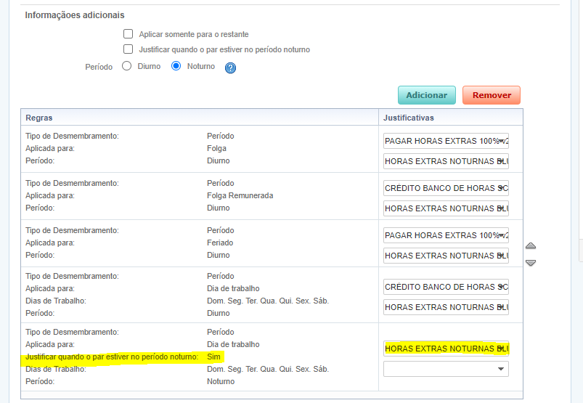This screenshot has height=403, width=583.
Task: Enable "Aplicar somente para o restante" checkbox
Action: [129, 34]
